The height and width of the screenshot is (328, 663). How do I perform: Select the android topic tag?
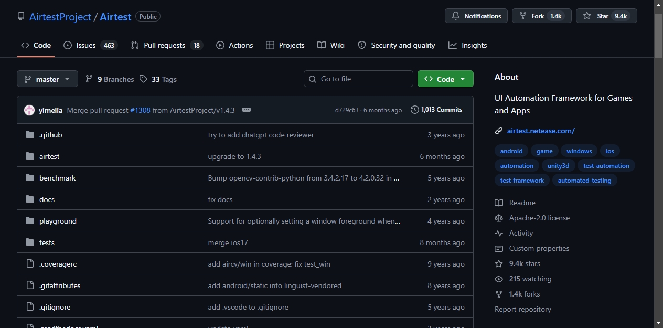[x=511, y=151]
